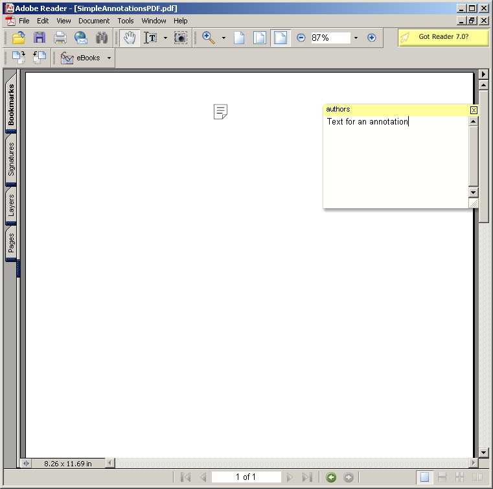Open eBooks dropdown arrow
Image resolution: width=493 pixels, height=489 pixels.
click(109, 58)
